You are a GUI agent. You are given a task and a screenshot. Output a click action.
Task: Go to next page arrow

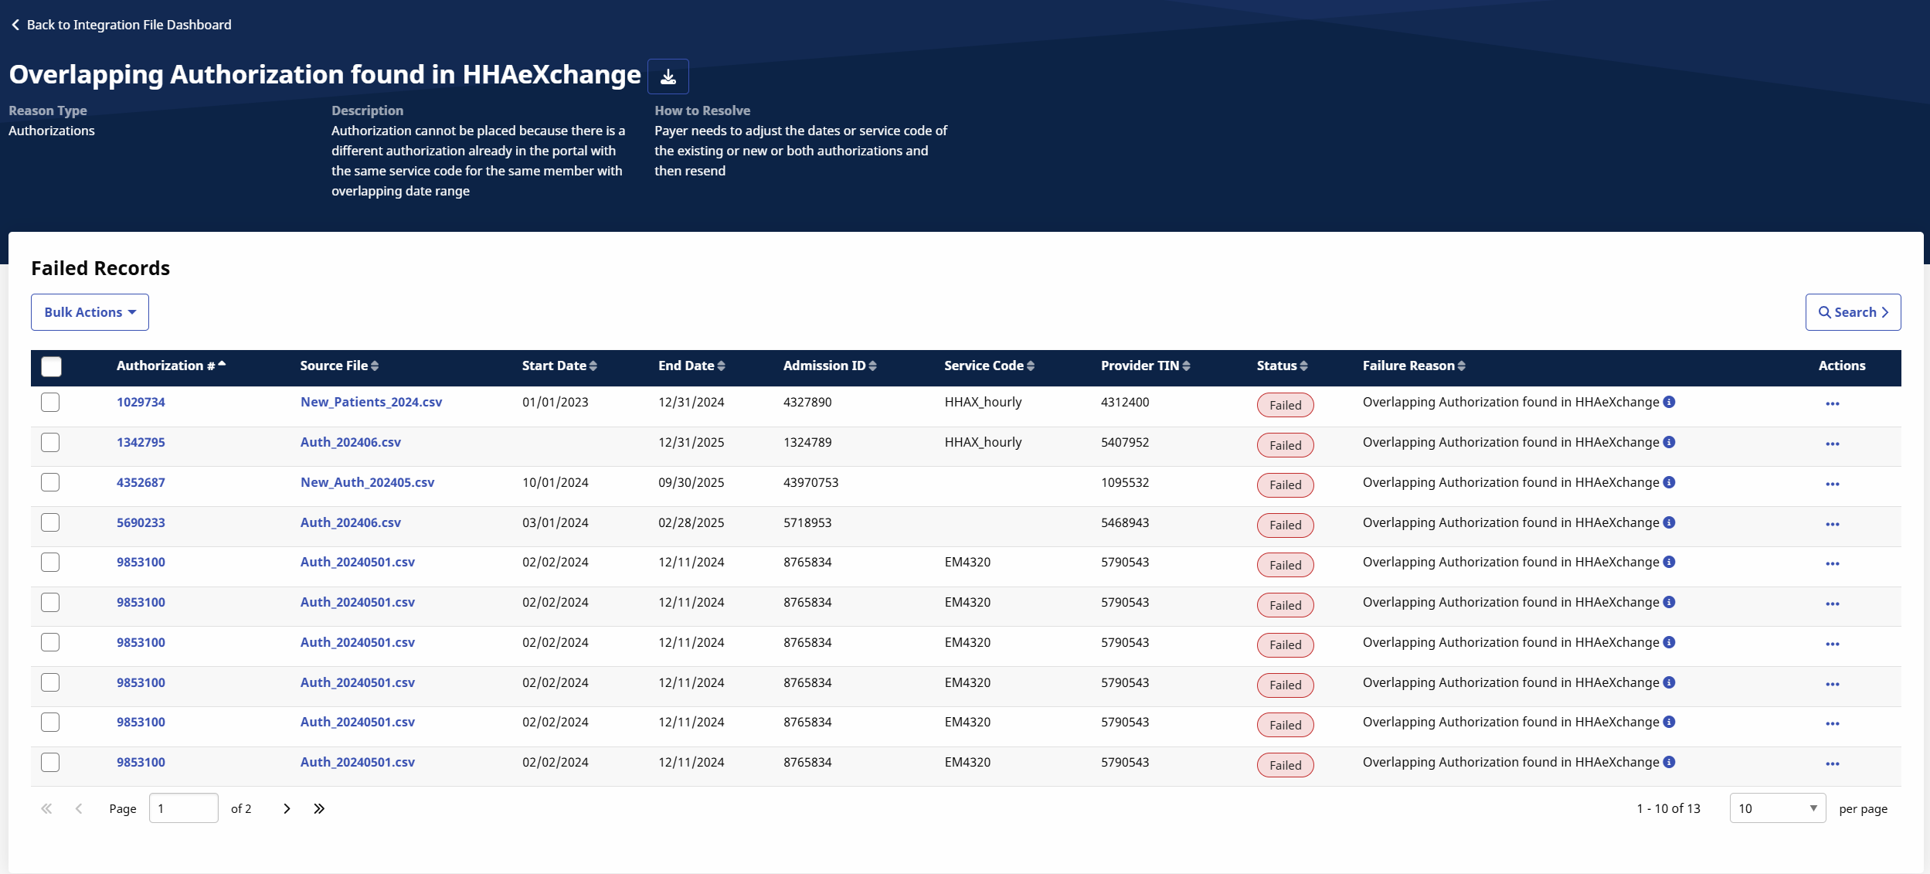(x=287, y=808)
